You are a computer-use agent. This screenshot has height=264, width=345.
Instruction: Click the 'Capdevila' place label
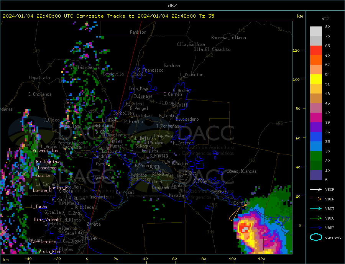click(x=113, y=74)
